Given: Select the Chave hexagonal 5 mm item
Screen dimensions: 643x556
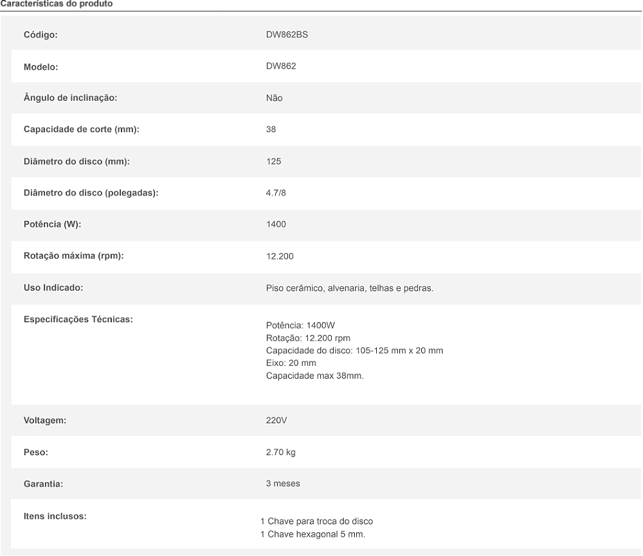Looking at the screenshot, I should click(317, 534).
